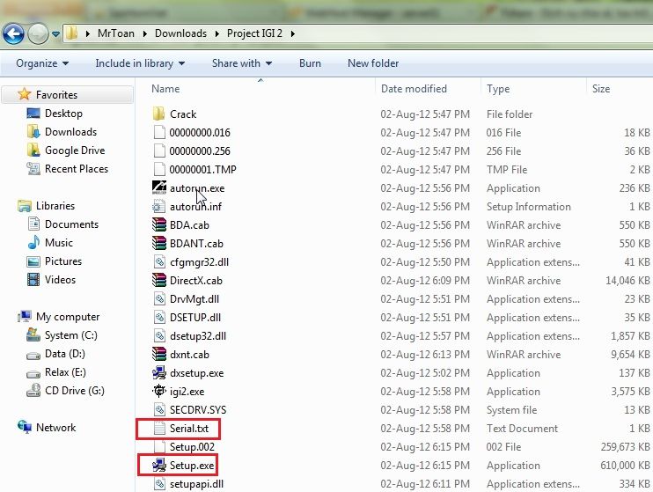Click the My computer monitor icon
This screenshot has width=653, height=492.
coord(25,317)
